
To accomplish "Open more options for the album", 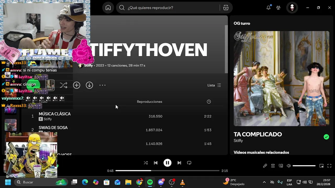I will (102, 85).
